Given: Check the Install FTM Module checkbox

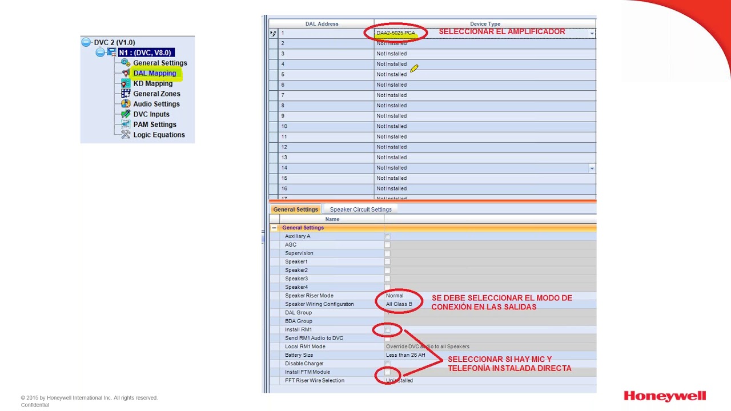Looking at the screenshot, I should tap(387, 372).
